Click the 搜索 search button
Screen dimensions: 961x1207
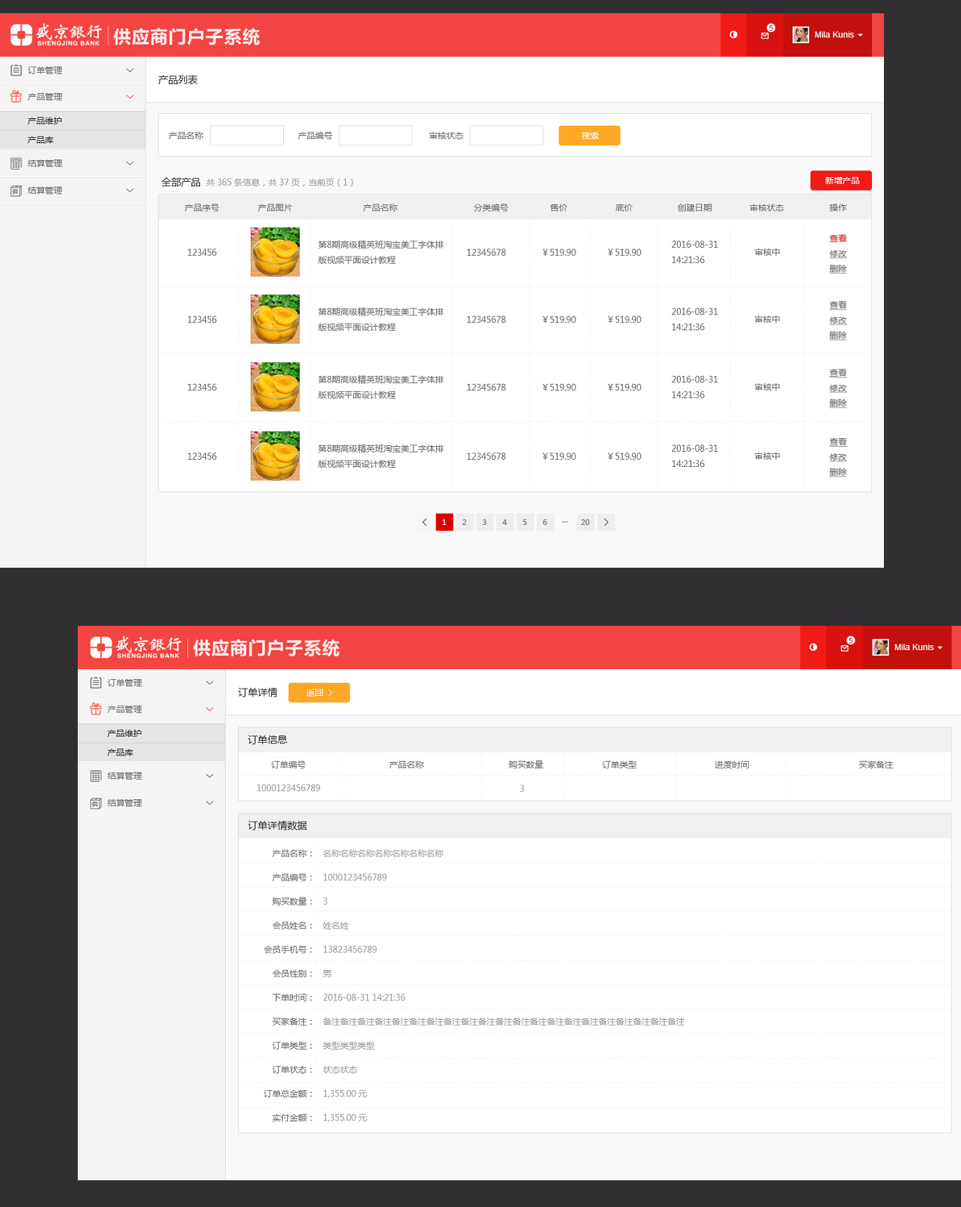coord(589,134)
